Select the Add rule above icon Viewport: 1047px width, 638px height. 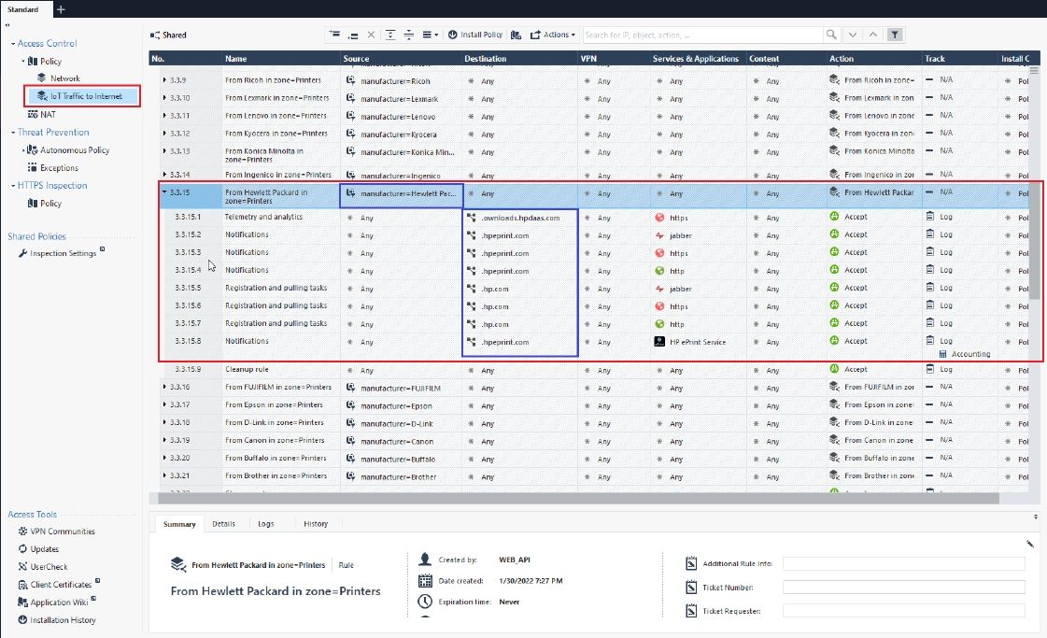tap(334, 34)
